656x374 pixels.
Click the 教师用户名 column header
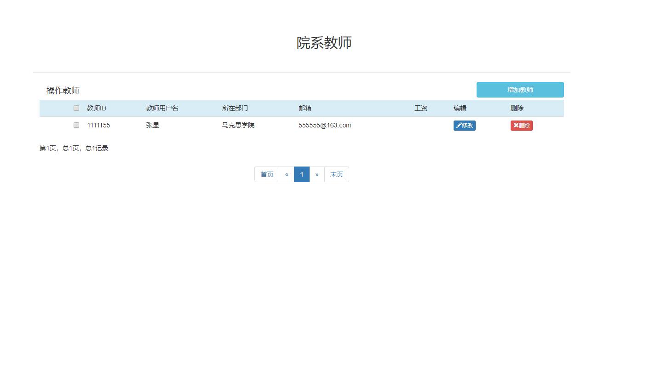[161, 108]
